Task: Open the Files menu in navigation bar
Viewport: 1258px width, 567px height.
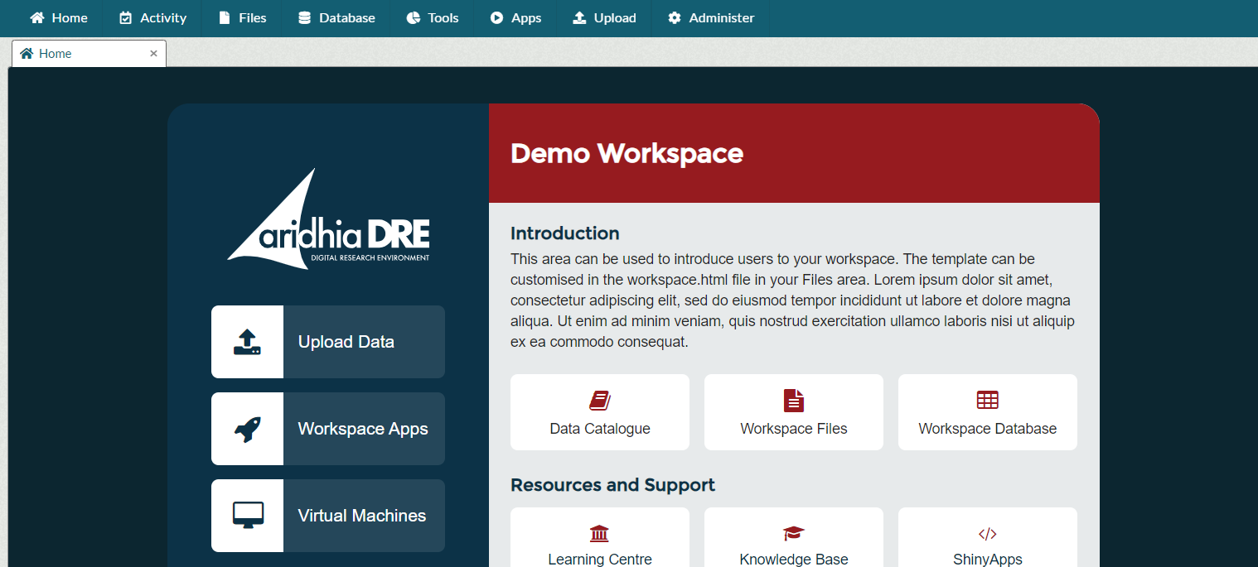Action: pyautogui.click(x=242, y=18)
